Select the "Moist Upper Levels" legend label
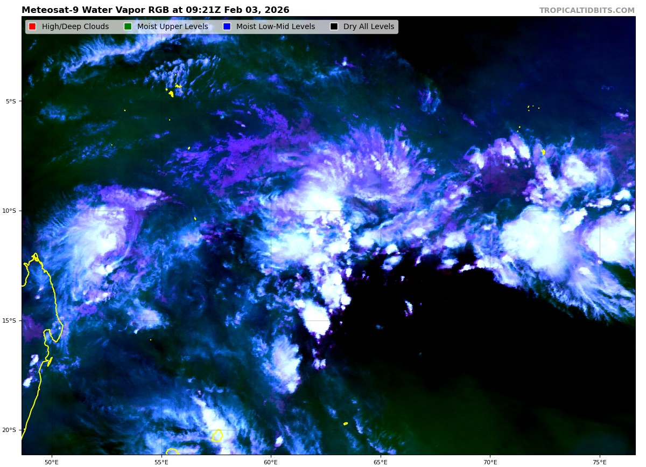 point(172,27)
